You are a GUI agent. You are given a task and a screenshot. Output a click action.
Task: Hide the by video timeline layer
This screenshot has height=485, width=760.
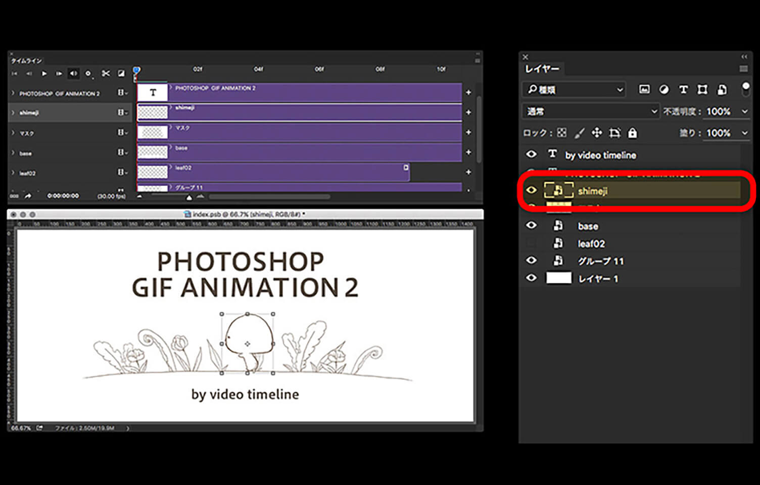click(x=531, y=154)
